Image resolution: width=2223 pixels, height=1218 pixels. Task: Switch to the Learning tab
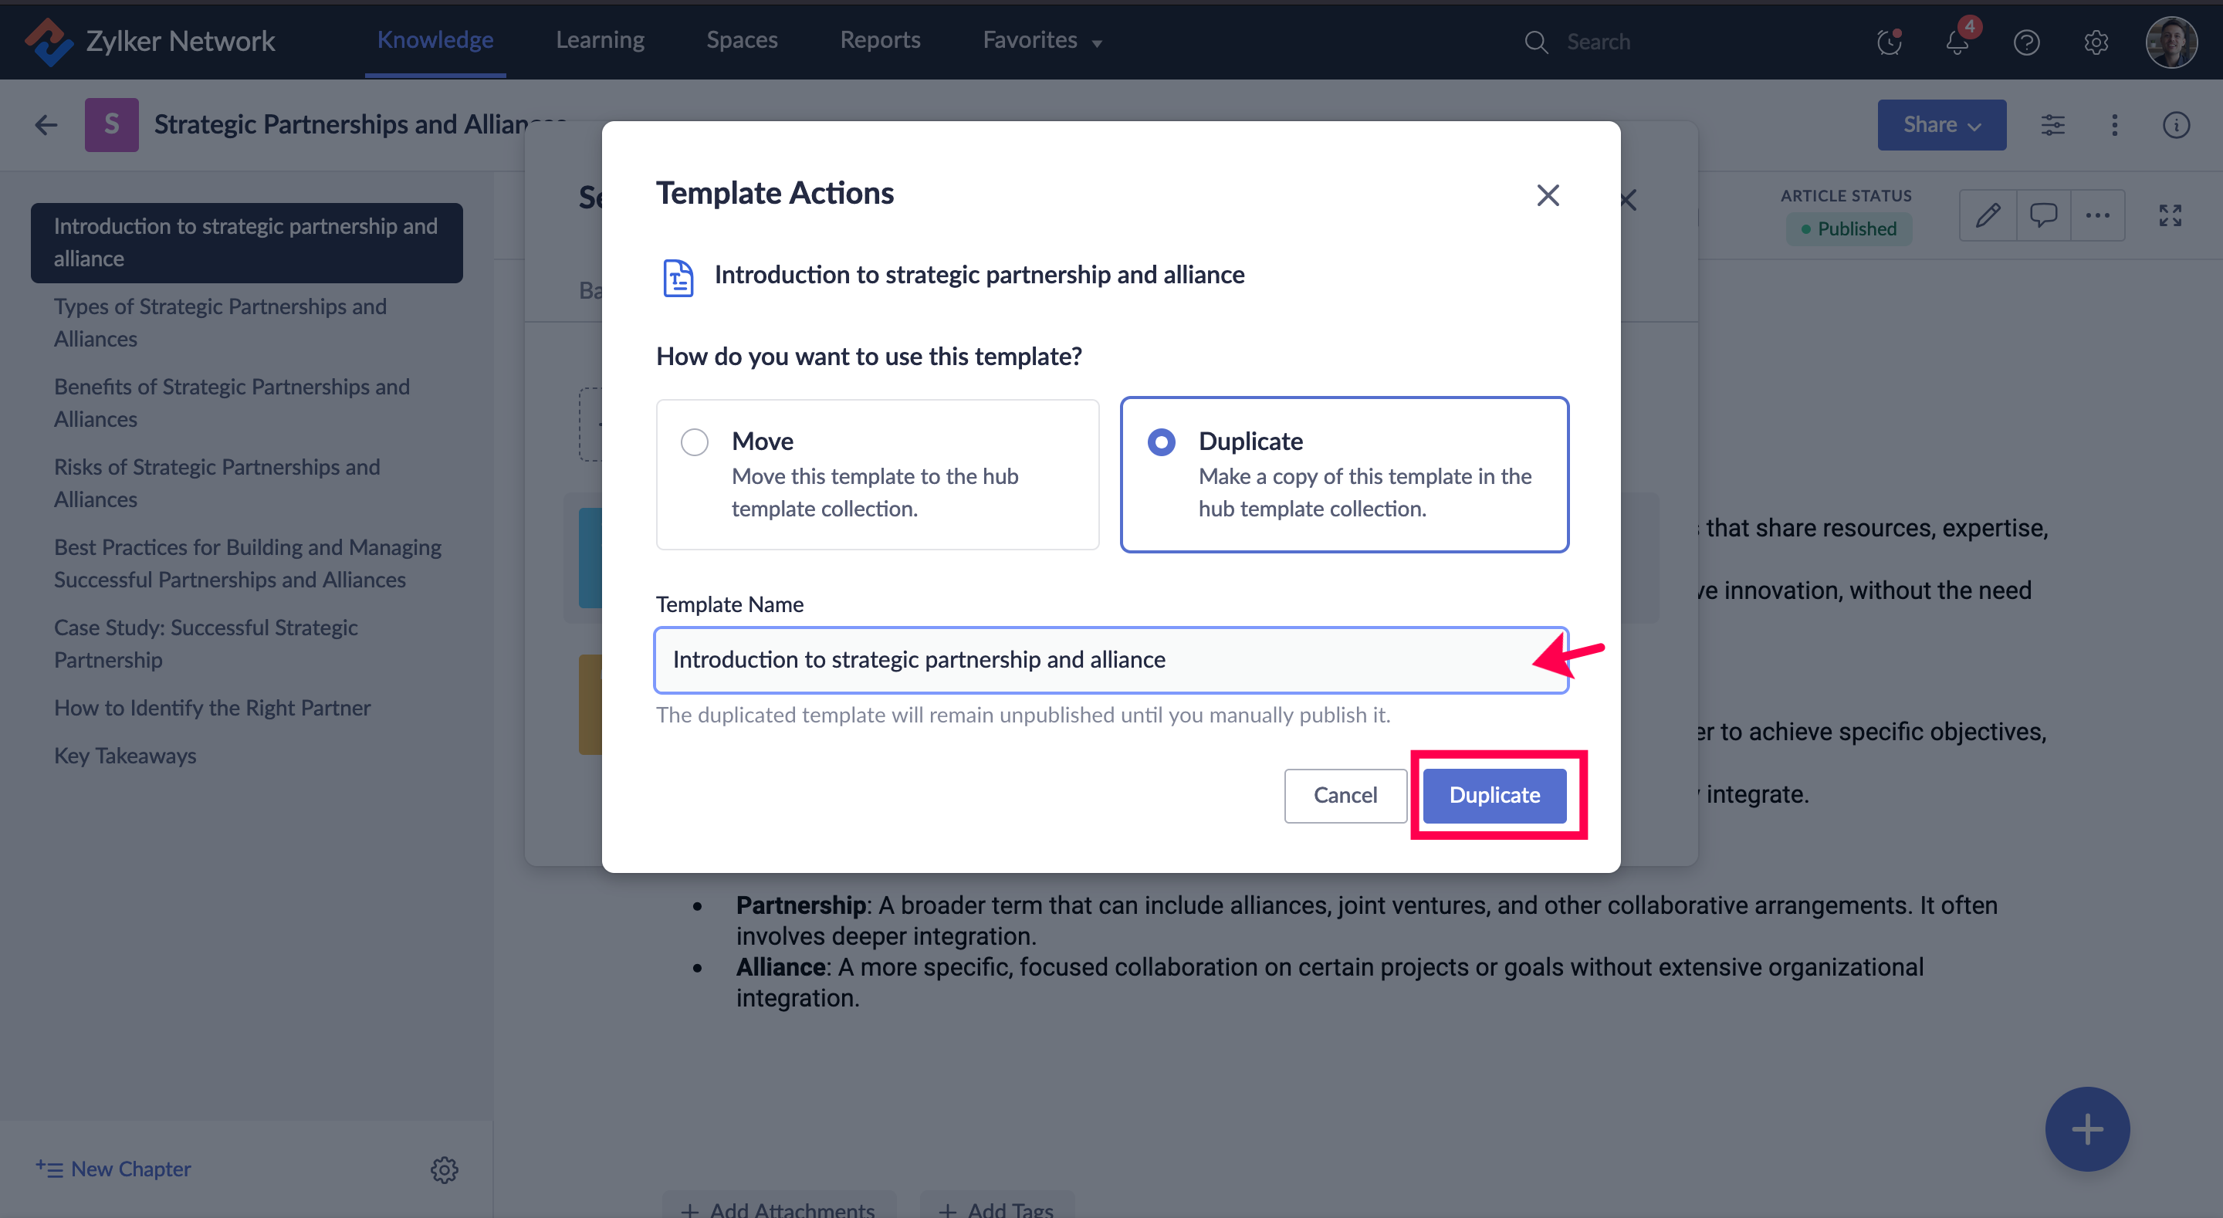(600, 41)
